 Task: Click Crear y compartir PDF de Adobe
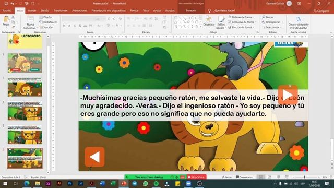tap(299, 23)
